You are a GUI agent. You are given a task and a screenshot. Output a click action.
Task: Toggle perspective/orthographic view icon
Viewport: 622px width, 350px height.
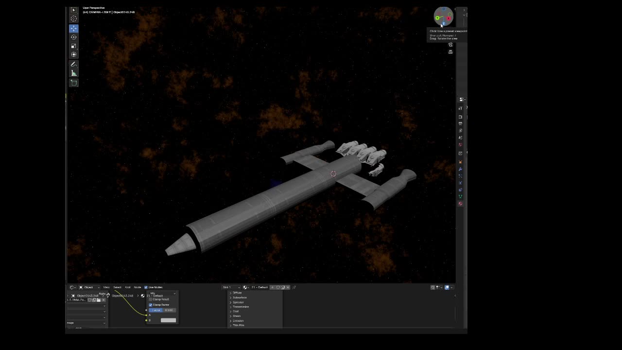pos(450,52)
